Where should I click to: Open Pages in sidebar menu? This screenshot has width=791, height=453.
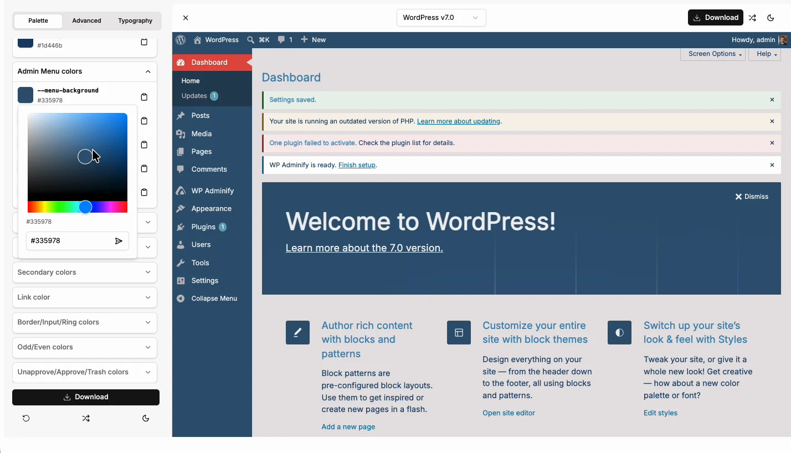[x=212, y=151]
